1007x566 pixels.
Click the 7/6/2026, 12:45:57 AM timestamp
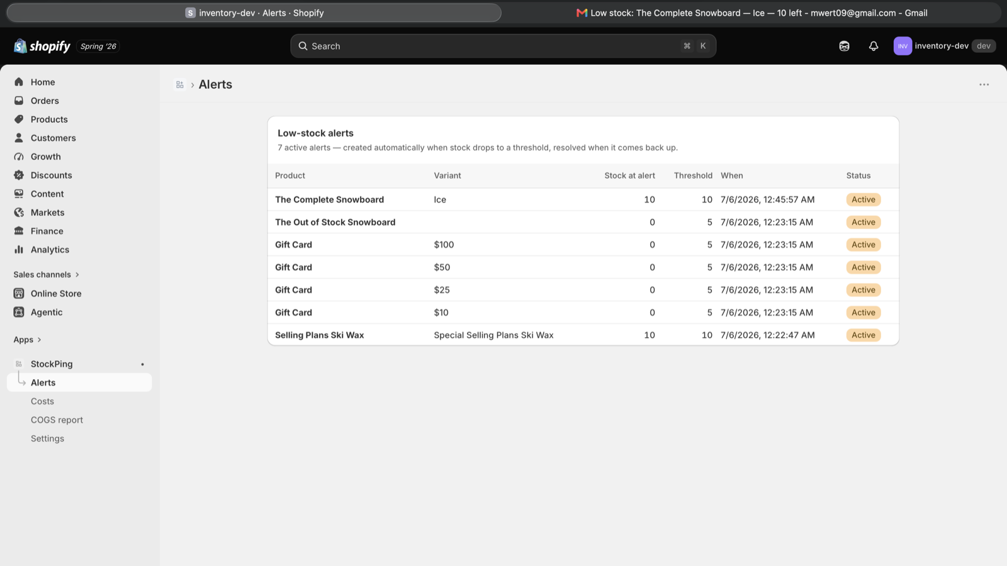(767, 199)
